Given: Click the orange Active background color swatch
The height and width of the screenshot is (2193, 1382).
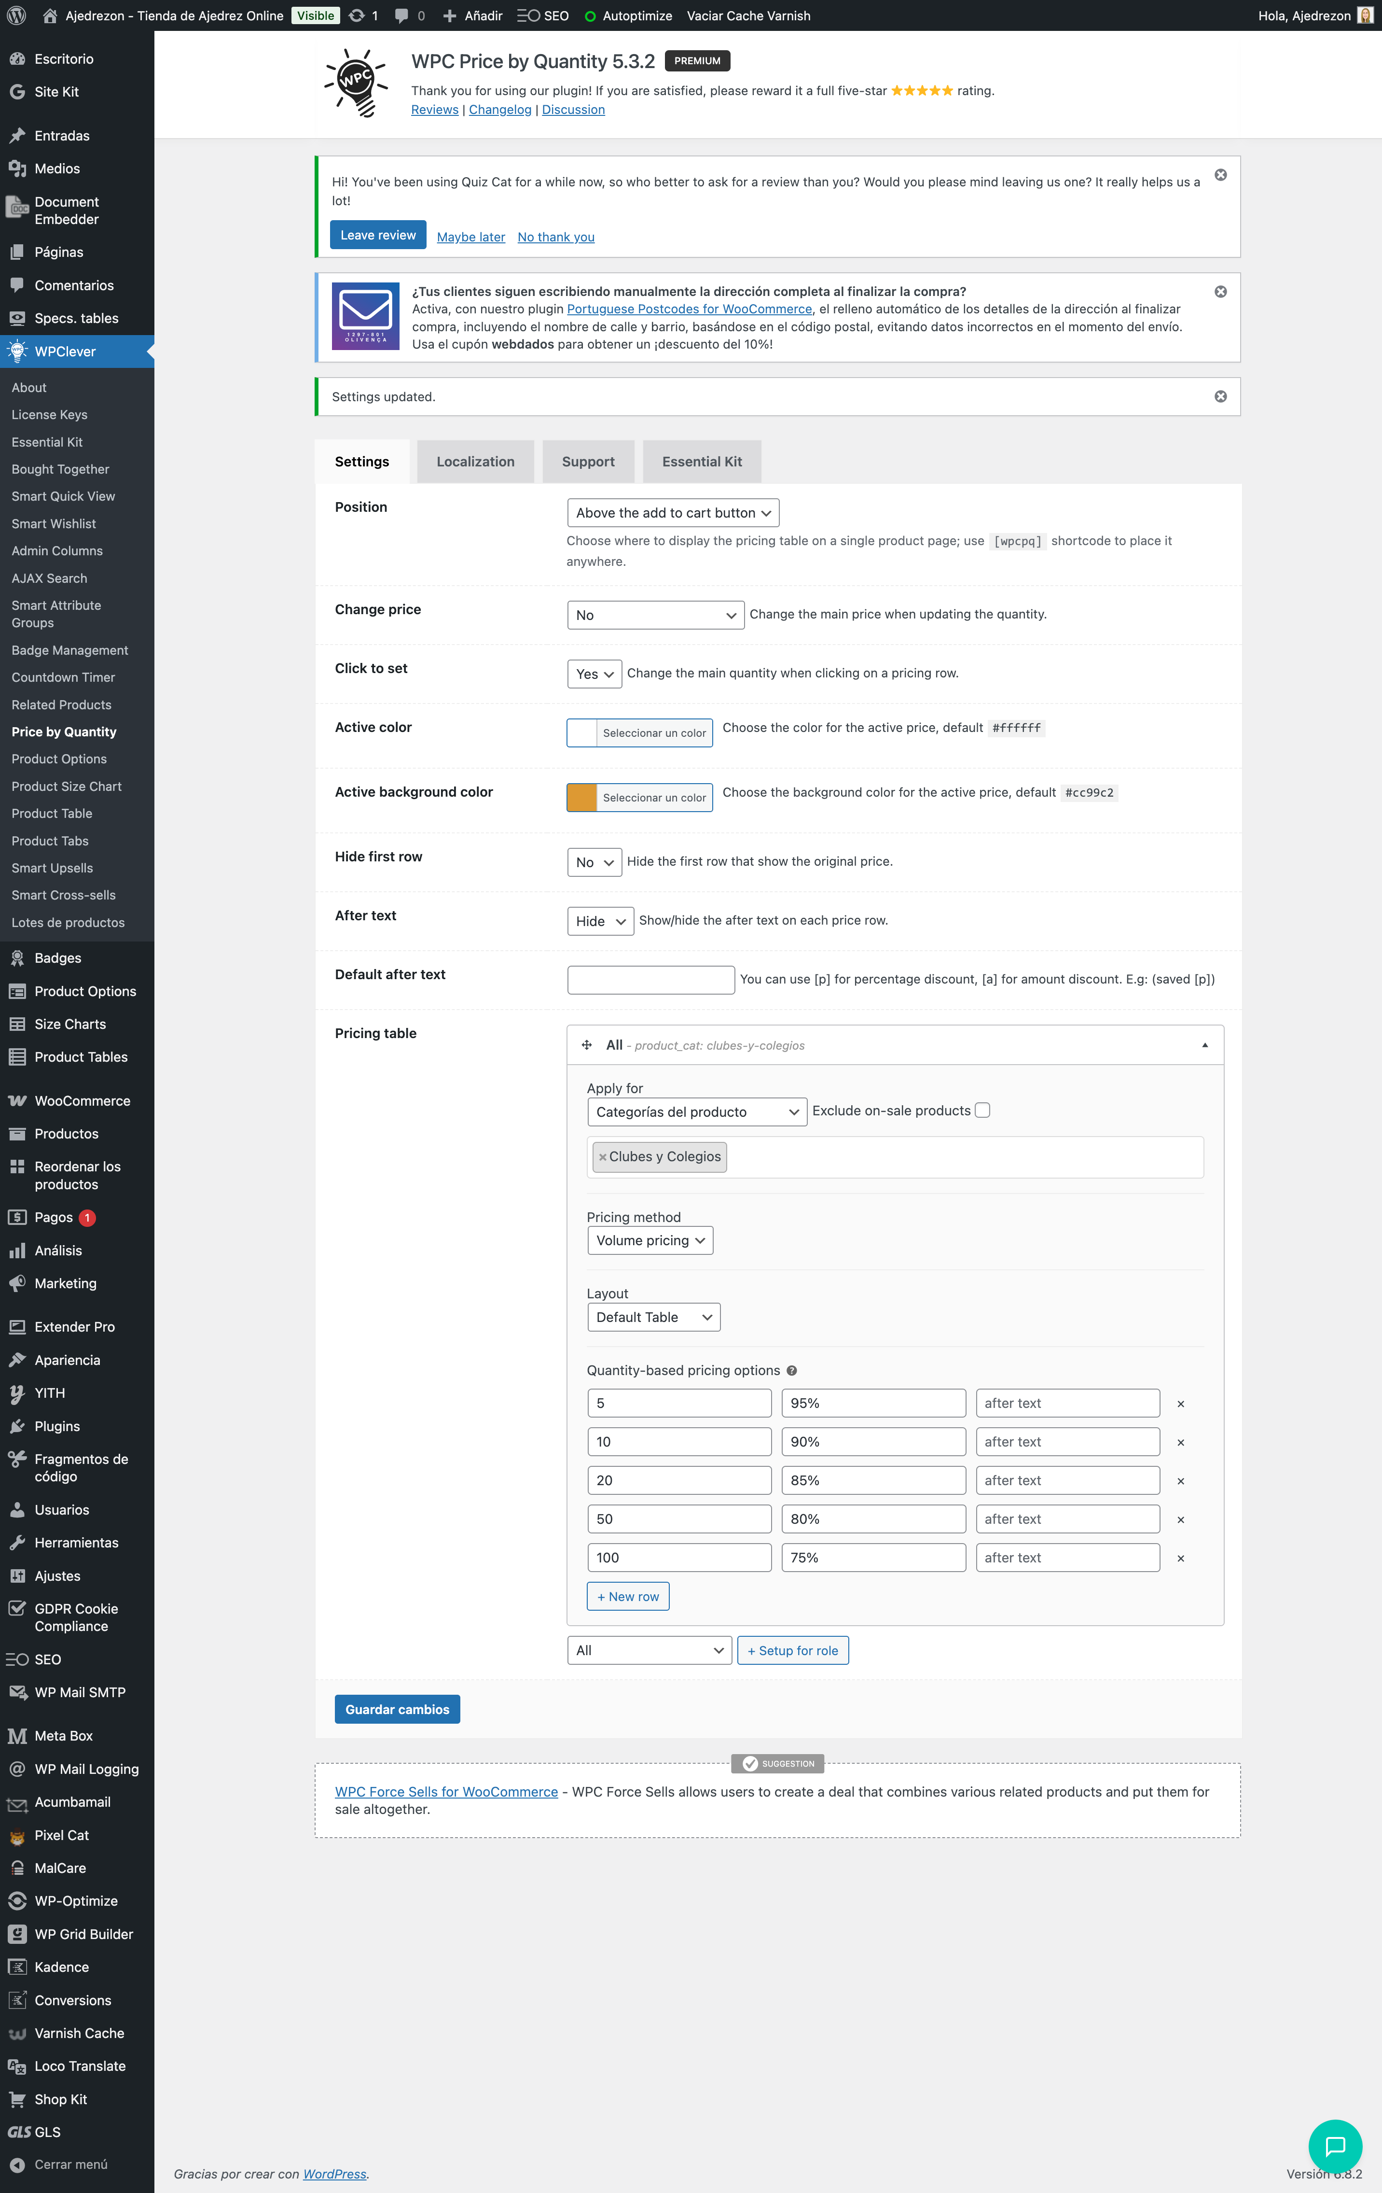Looking at the screenshot, I should click(582, 798).
